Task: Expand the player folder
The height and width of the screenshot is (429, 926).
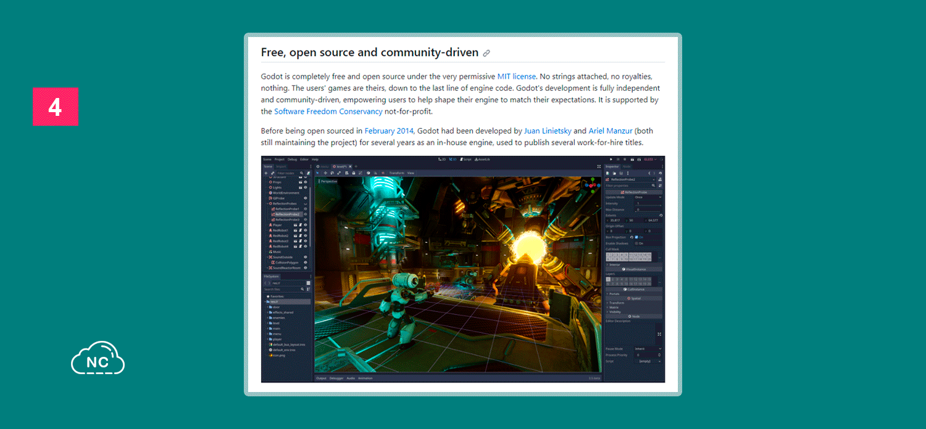Action: click(x=267, y=339)
